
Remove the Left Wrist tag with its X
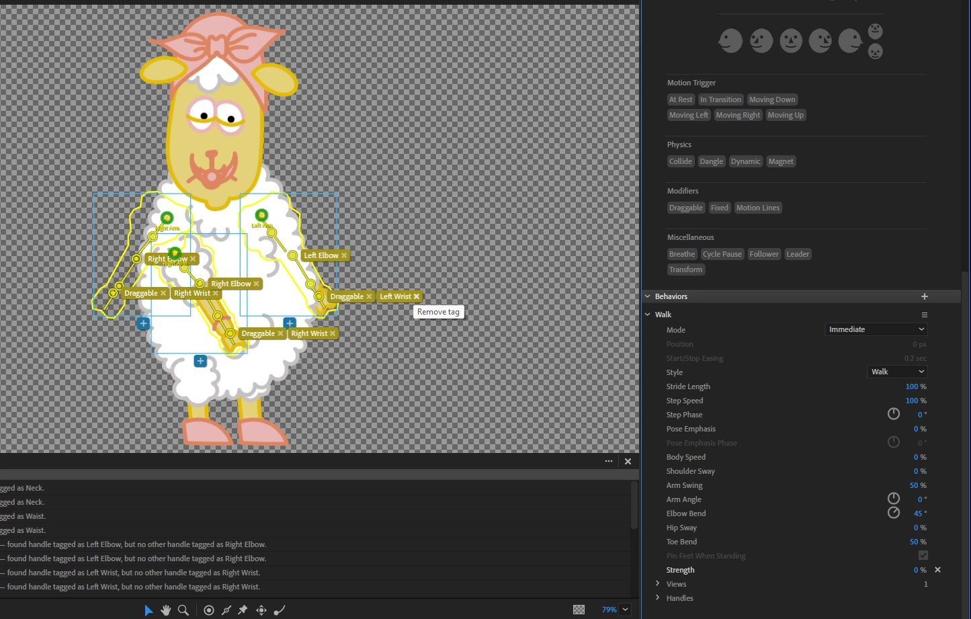click(x=417, y=296)
